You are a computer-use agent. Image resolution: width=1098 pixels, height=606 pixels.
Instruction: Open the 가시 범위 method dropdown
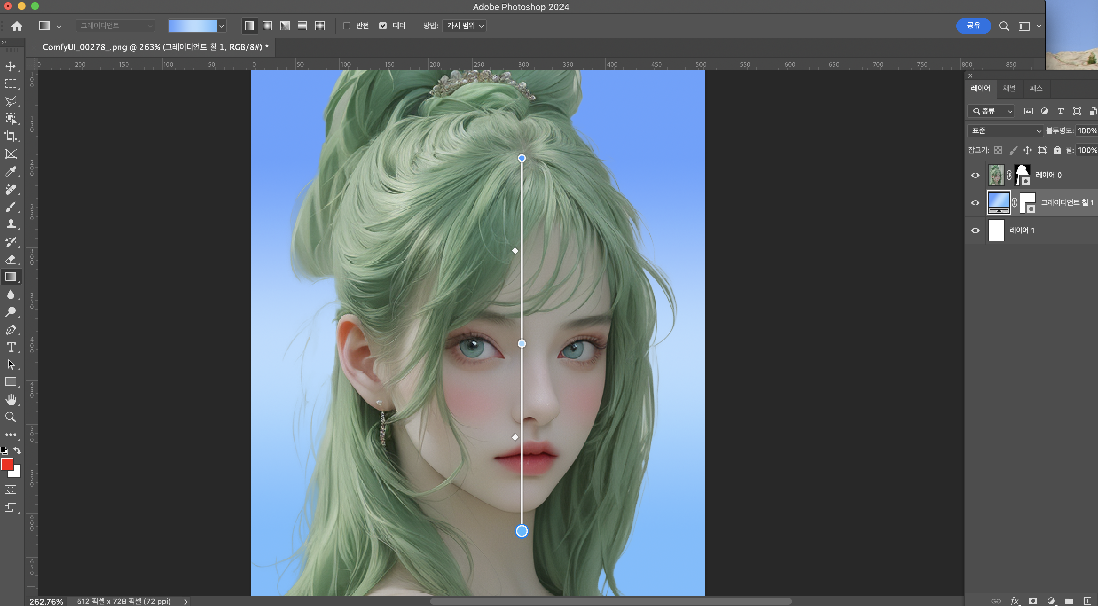pos(465,26)
